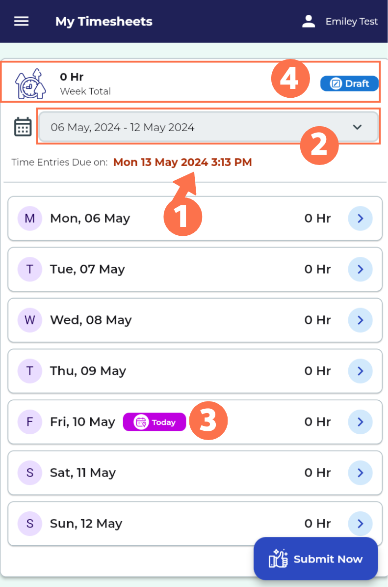Viewport: 388px width, 587px height.
Task: Click the Draft status badge icon
Action: (x=336, y=84)
